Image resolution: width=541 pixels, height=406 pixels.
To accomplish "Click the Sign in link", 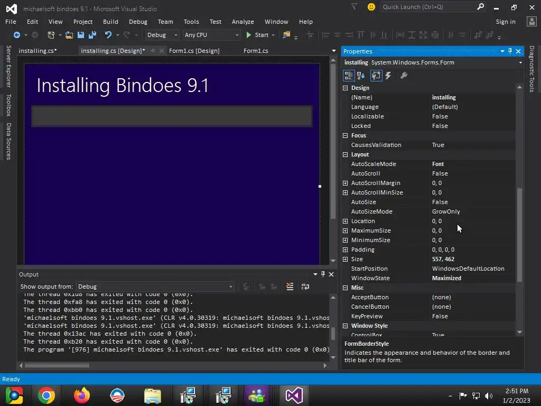I will [x=506, y=22].
